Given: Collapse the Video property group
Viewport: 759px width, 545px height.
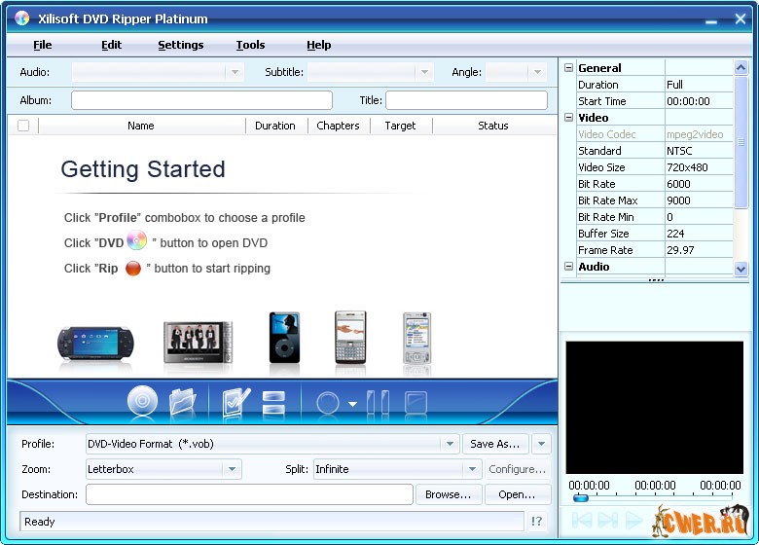Looking at the screenshot, I should pyautogui.click(x=569, y=118).
